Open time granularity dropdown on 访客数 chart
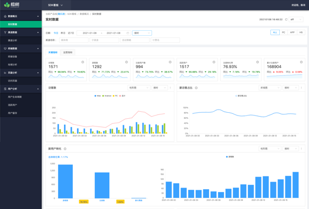 coord(159,87)
